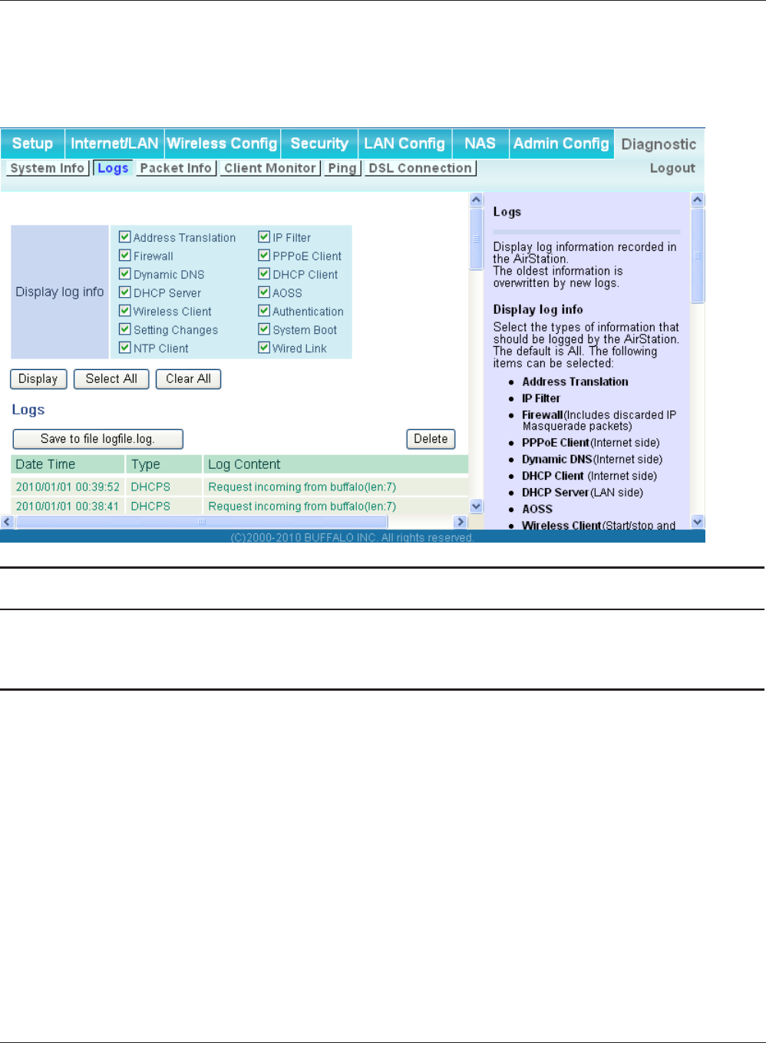Viewport: 766px width, 1043px height.
Task: Toggle the Firewall checkbox
Action: pyautogui.click(x=125, y=256)
